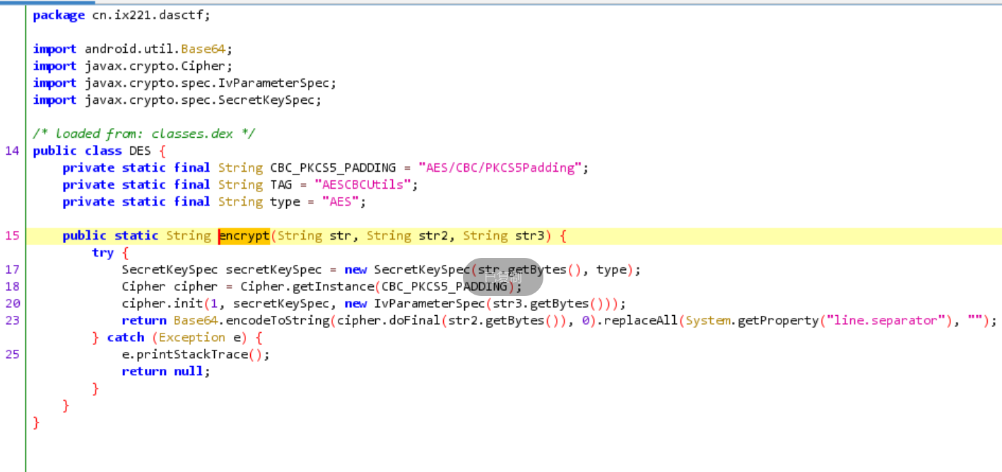
Task: Click line number 23 in the gutter
Action: (x=12, y=321)
